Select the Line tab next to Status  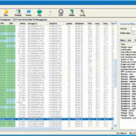point(130,40)
